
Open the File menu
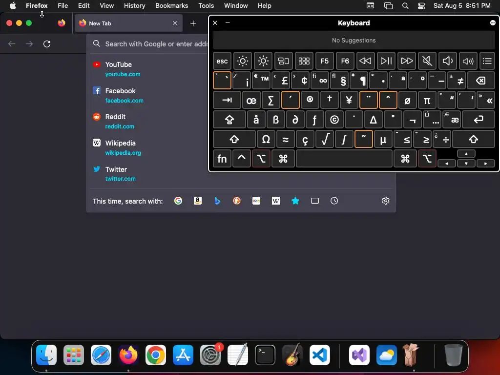point(63,5)
